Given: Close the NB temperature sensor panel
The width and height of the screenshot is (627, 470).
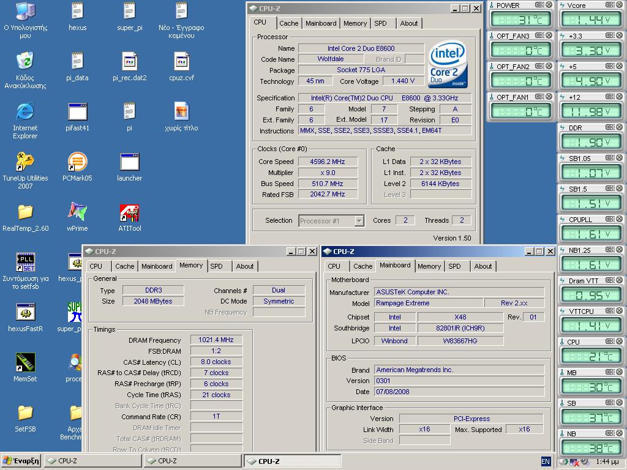Looking at the screenshot, I should click(619, 433).
